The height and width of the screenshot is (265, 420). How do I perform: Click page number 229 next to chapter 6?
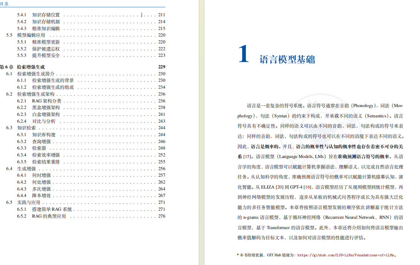click(x=162, y=66)
